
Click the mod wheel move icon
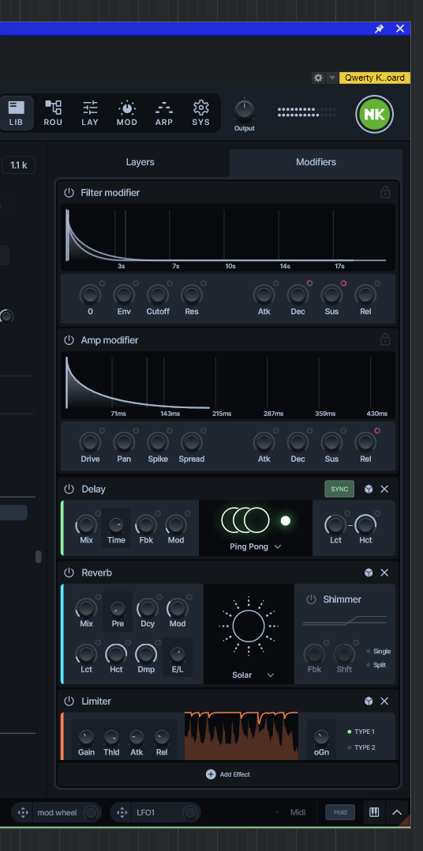coord(23,812)
